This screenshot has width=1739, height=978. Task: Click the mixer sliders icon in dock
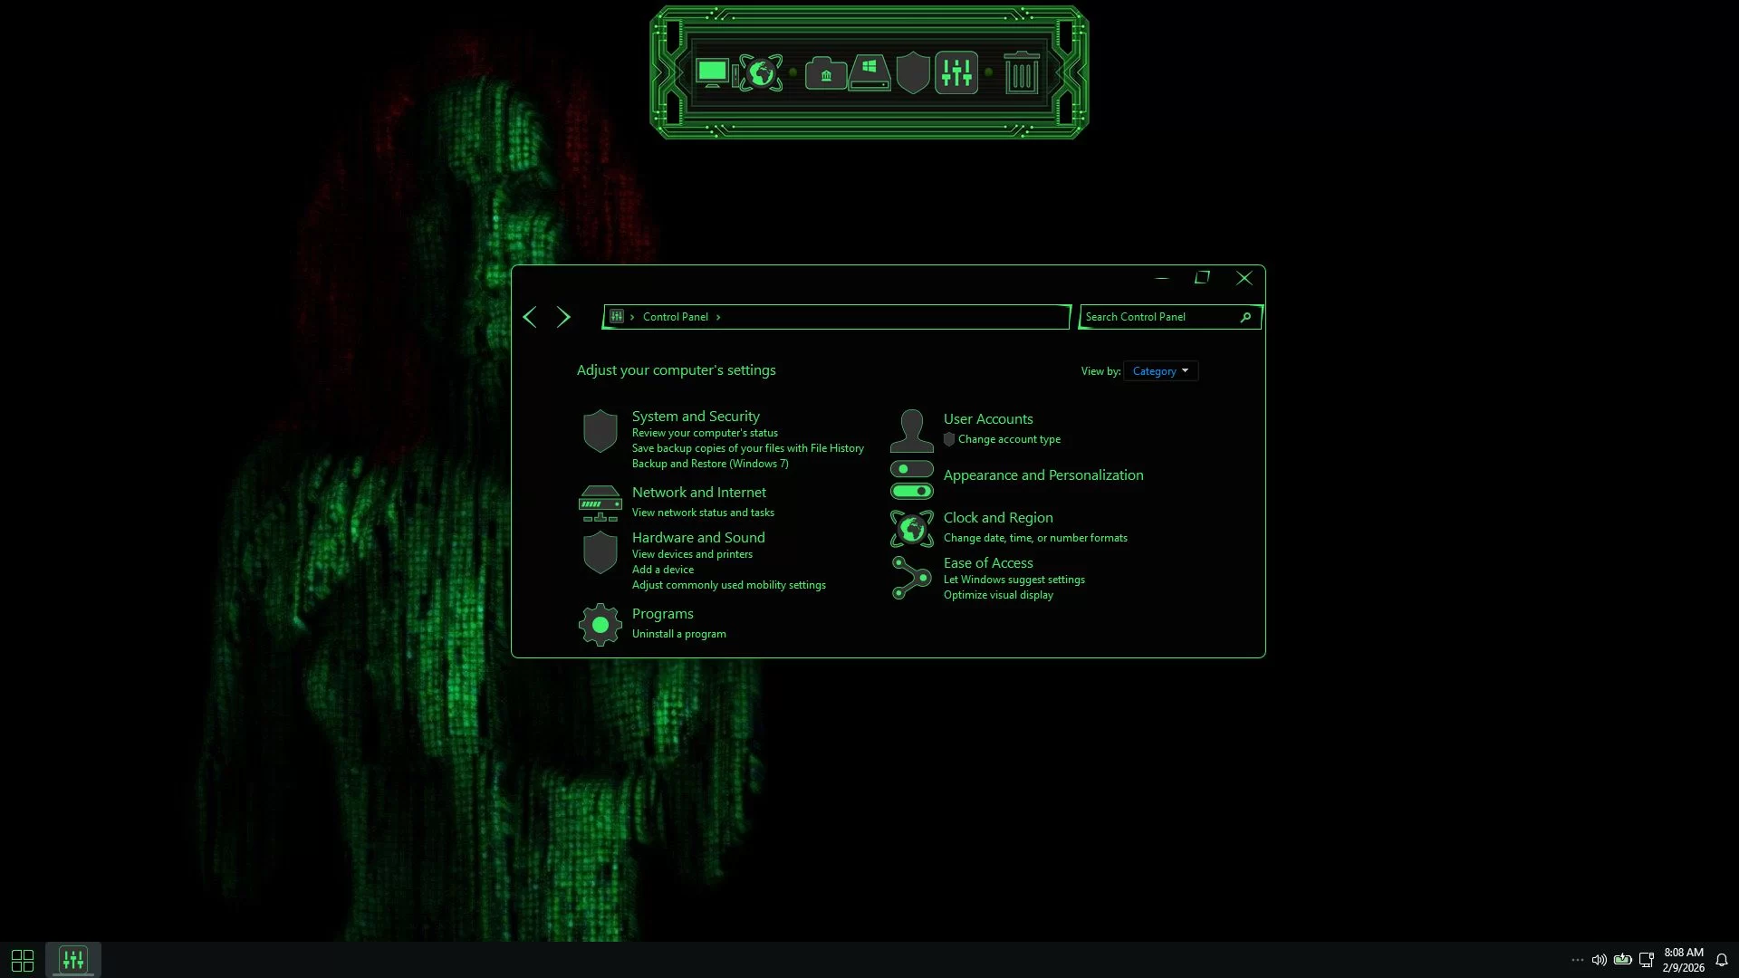coord(956,72)
